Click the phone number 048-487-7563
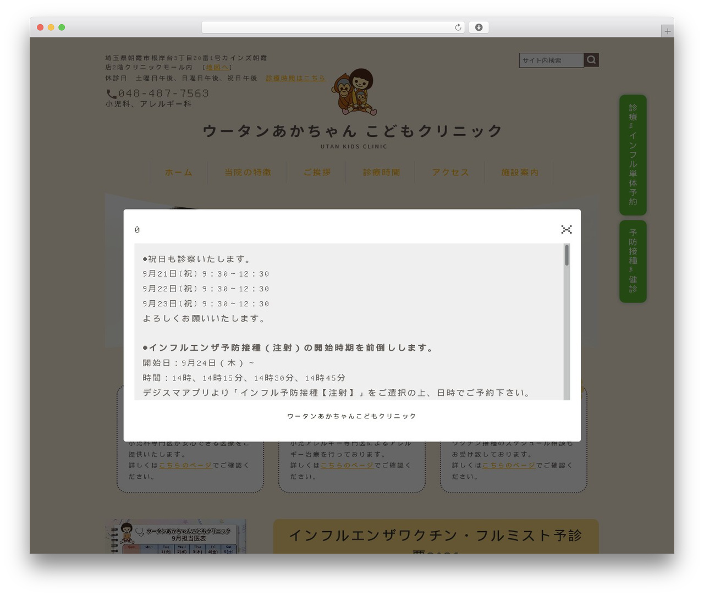The width and height of the screenshot is (704, 596). pos(163,93)
